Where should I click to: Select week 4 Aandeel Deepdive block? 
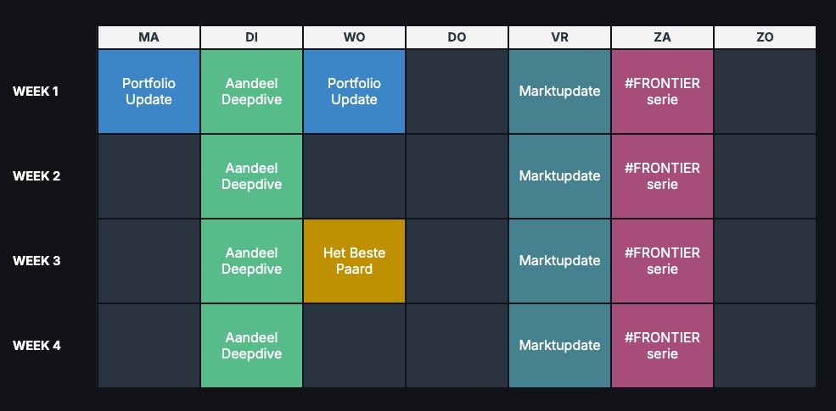point(252,346)
